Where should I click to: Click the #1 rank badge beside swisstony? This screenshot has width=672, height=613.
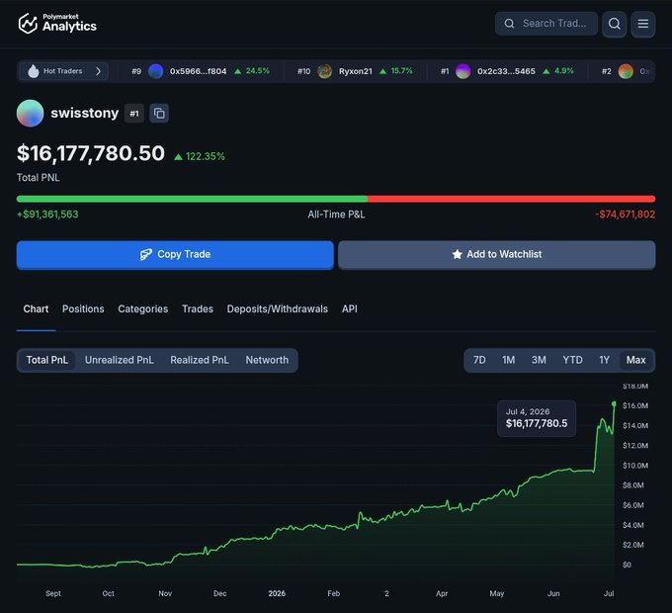(134, 114)
